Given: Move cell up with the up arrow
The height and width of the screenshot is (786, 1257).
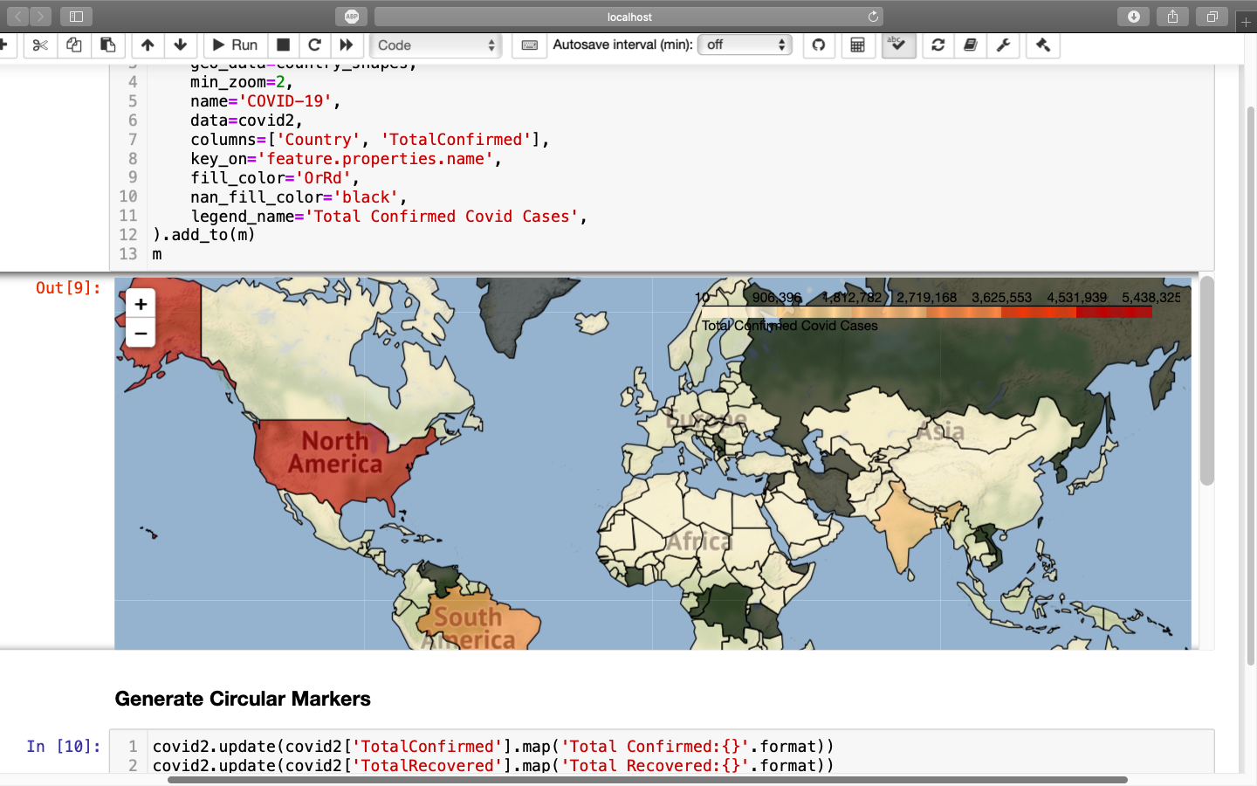Looking at the screenshot, I should click(x=148, y=45).
